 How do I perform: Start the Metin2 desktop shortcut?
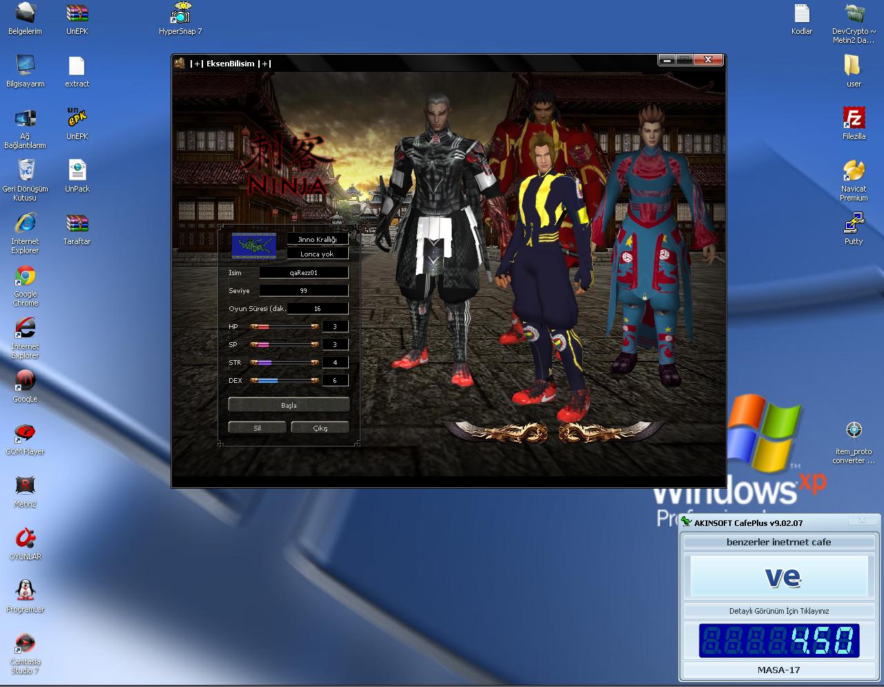(25, 491)
